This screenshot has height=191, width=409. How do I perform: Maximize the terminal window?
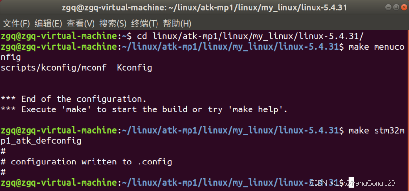click(x=396, y=7)
